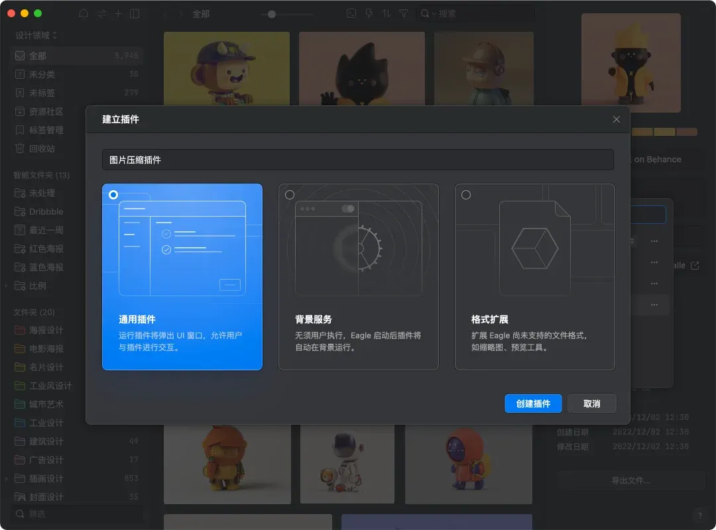Click the sort order arrows icon
The image size is (716, 530).
pos(387,14)
